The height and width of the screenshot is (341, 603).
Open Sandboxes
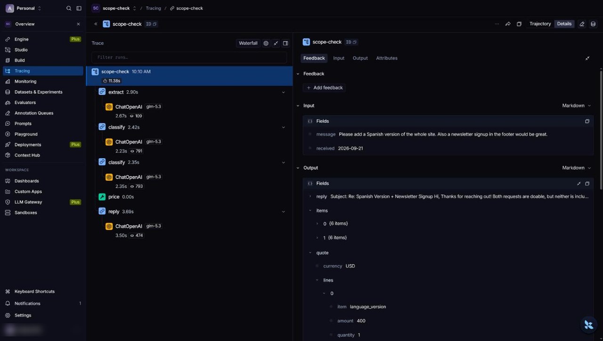[x=43, y=212]
